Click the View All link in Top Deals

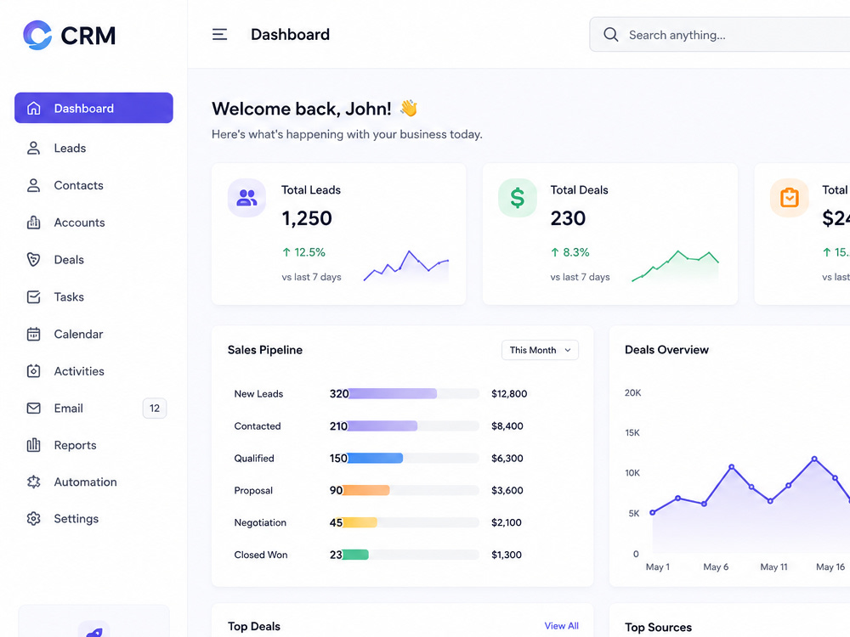click(x=561, y=626)
